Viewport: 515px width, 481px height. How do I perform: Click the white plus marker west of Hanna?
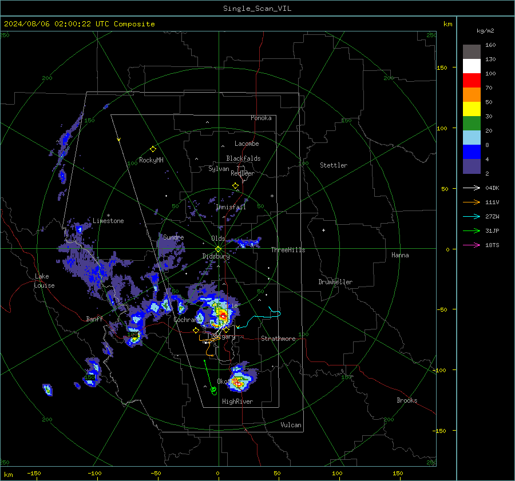pos(323,230)
